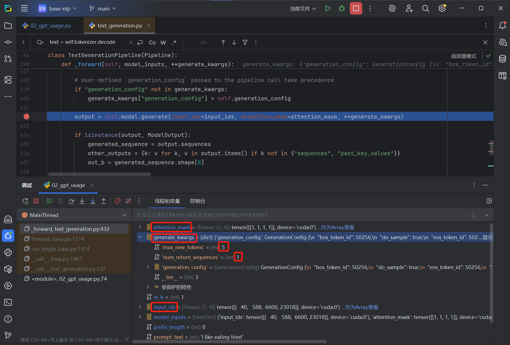The width and height of the screenshot is (510, 345).
Task: Remove the breakpoint on the model.generate line
Action: [26, 117]
